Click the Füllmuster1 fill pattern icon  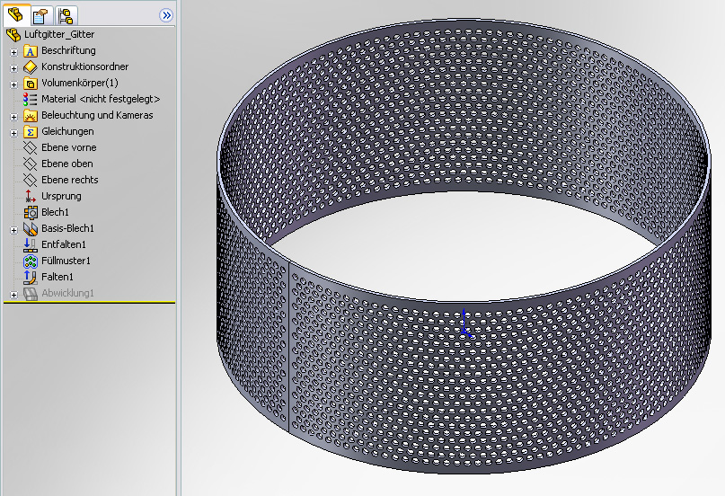(30, 261)
